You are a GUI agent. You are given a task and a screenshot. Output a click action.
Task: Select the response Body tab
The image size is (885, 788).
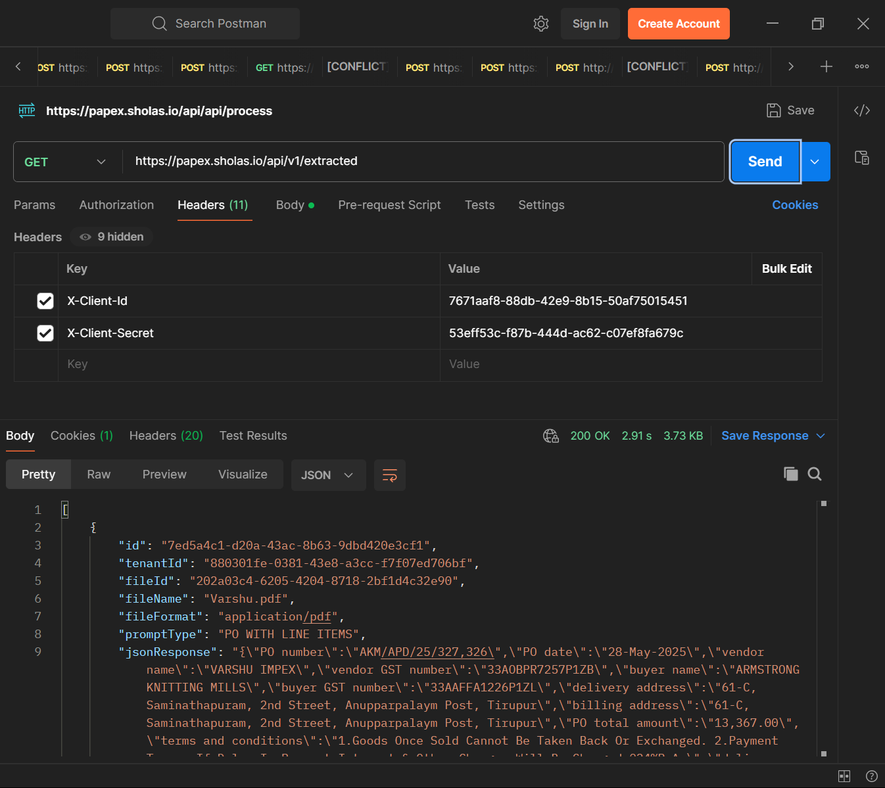pyautogui.click(x=20, y=436)
